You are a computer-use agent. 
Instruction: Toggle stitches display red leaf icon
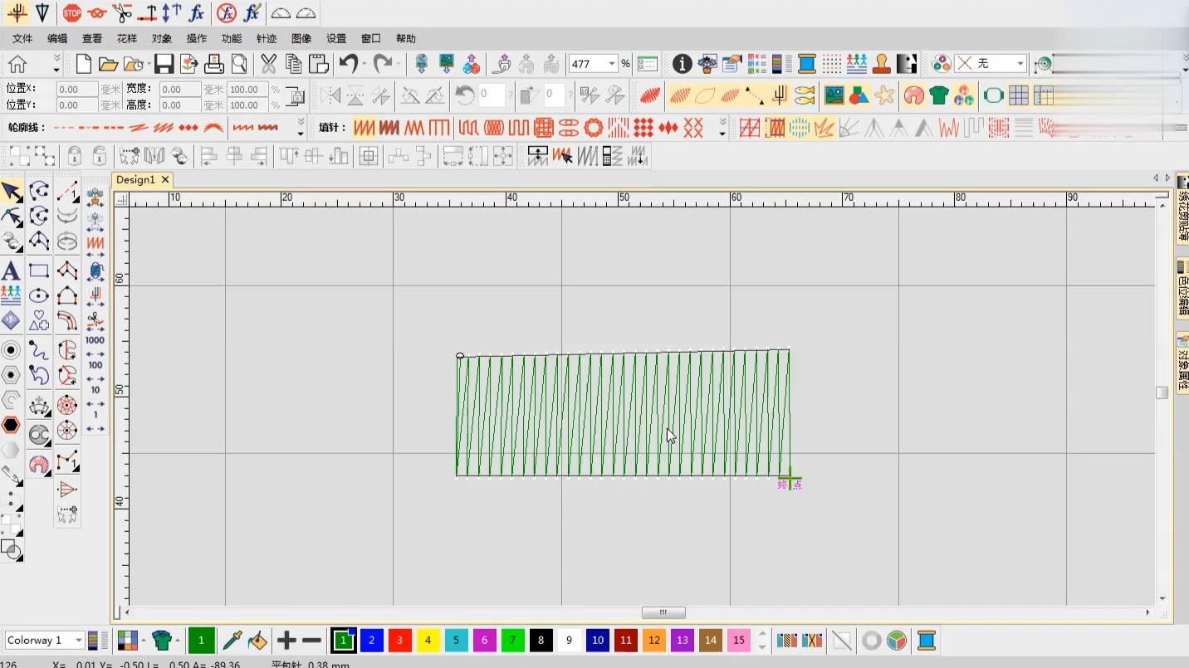pyautogui.click(x=650, y=95)
